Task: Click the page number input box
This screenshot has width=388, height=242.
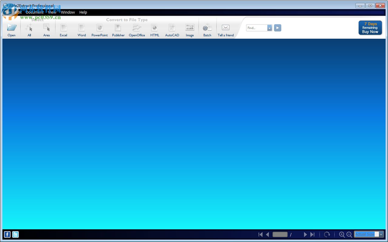Action: click(280, 234)
